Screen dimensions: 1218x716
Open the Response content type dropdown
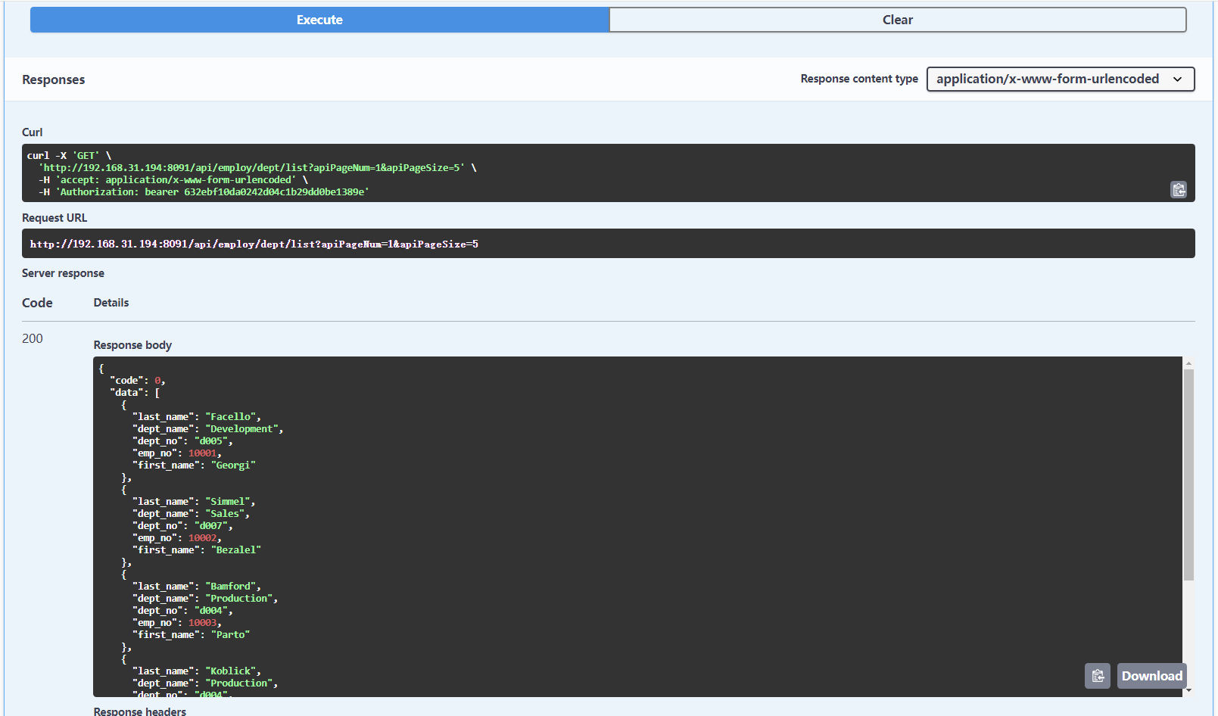pos(1061,79)
